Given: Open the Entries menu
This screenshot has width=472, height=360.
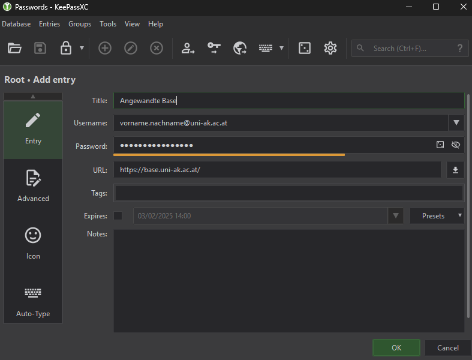Looking at the screenshot, I should pos(49,24).
